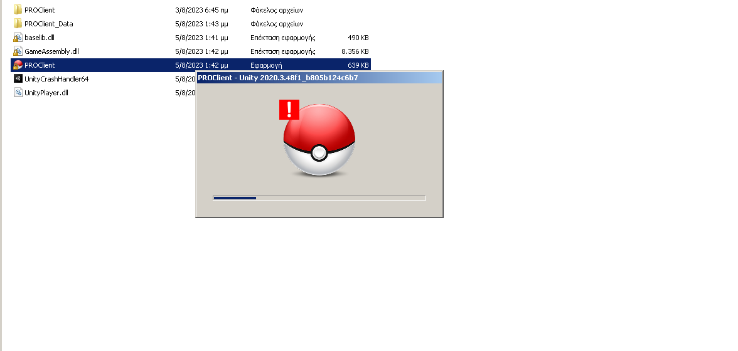The width and height of the screenshot is (738, 351).
Task: Select the GameAssembly.dll file name
Action: tap(51, 51)
